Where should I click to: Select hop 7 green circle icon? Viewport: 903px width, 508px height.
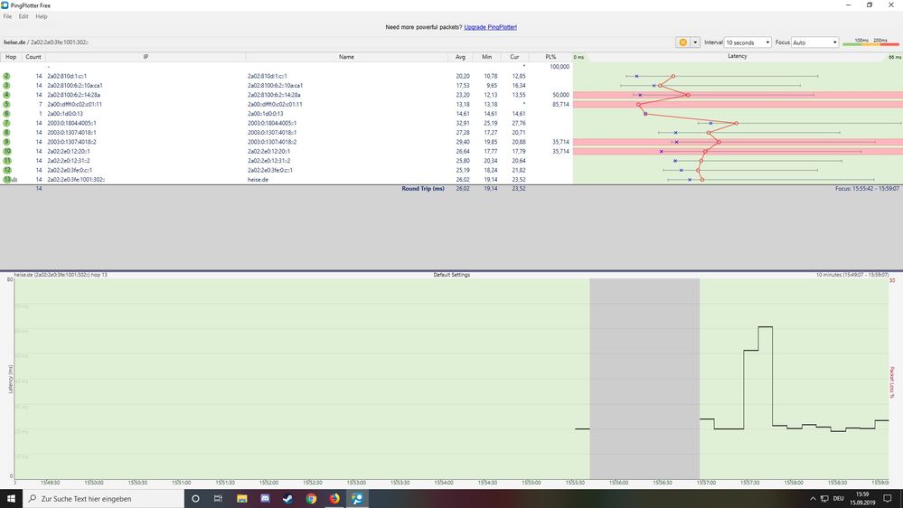pos(6,123)
